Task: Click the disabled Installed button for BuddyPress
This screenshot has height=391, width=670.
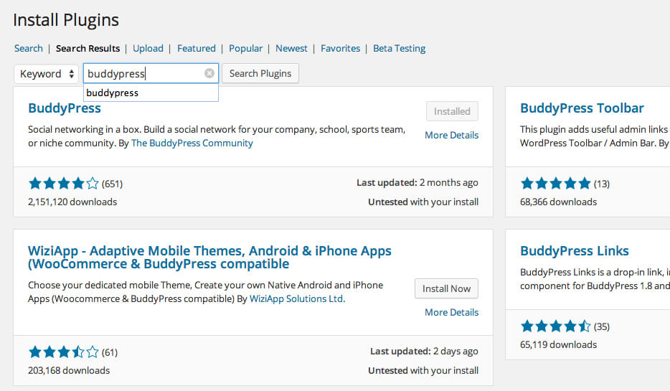Action: pyautogui.click(x=452, y=111)
